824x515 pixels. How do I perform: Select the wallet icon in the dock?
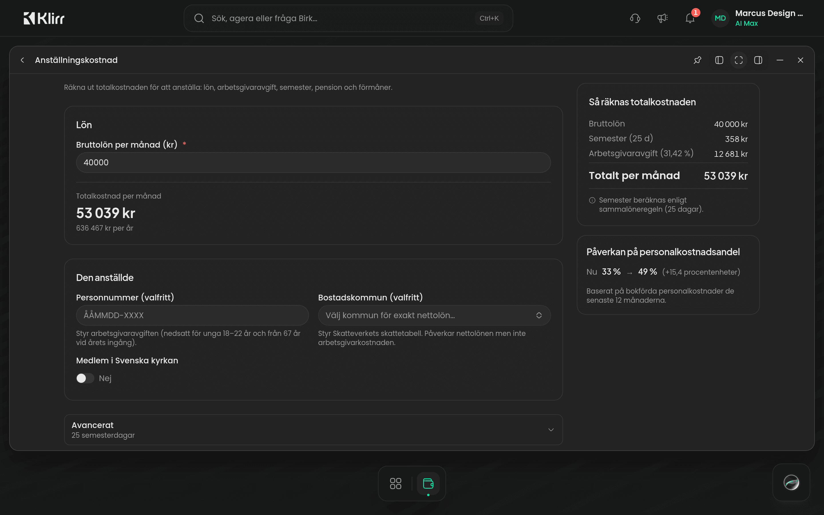coord(428,483)
